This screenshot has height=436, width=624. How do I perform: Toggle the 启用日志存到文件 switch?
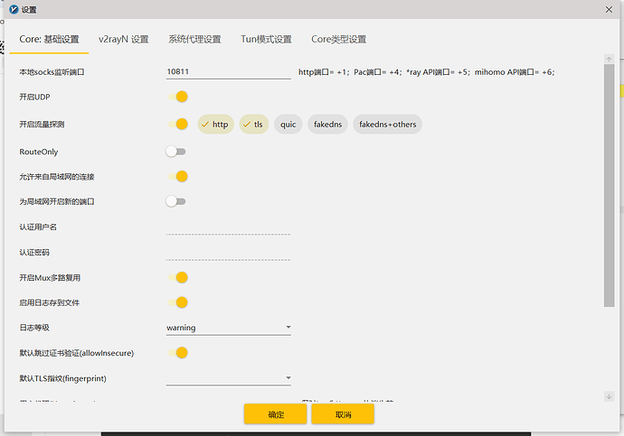[x=177, y=302]
